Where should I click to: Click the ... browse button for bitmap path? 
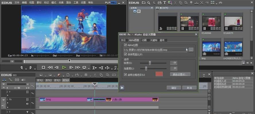191,50
